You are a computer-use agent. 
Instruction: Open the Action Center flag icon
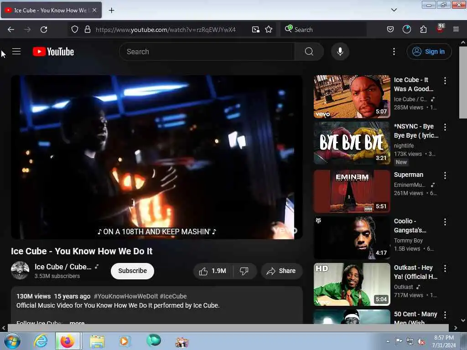398,341
